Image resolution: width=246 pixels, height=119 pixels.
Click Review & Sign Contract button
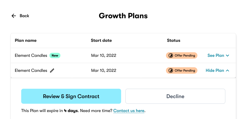tap(71, 96)
